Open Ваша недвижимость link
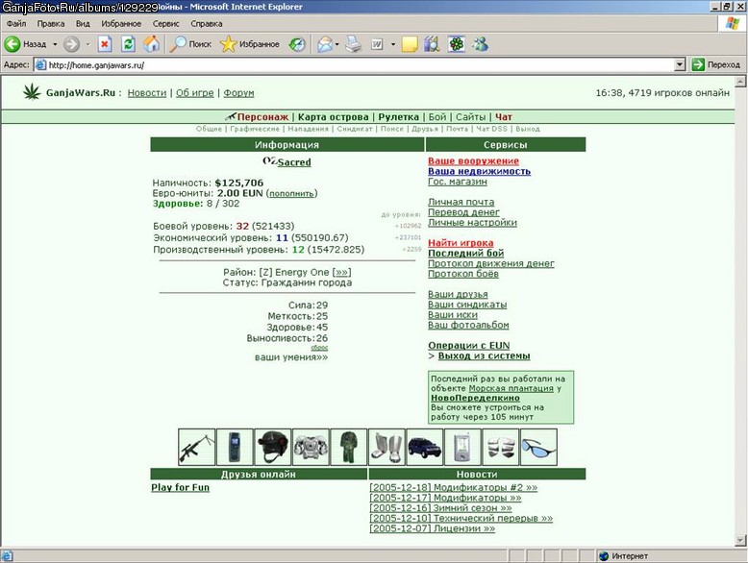The image size is (748, 563). (479, 171)
